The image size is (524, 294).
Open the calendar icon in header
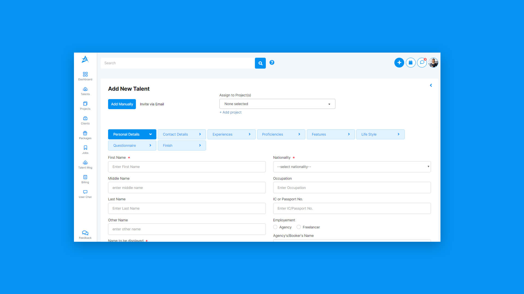[410, 63]
